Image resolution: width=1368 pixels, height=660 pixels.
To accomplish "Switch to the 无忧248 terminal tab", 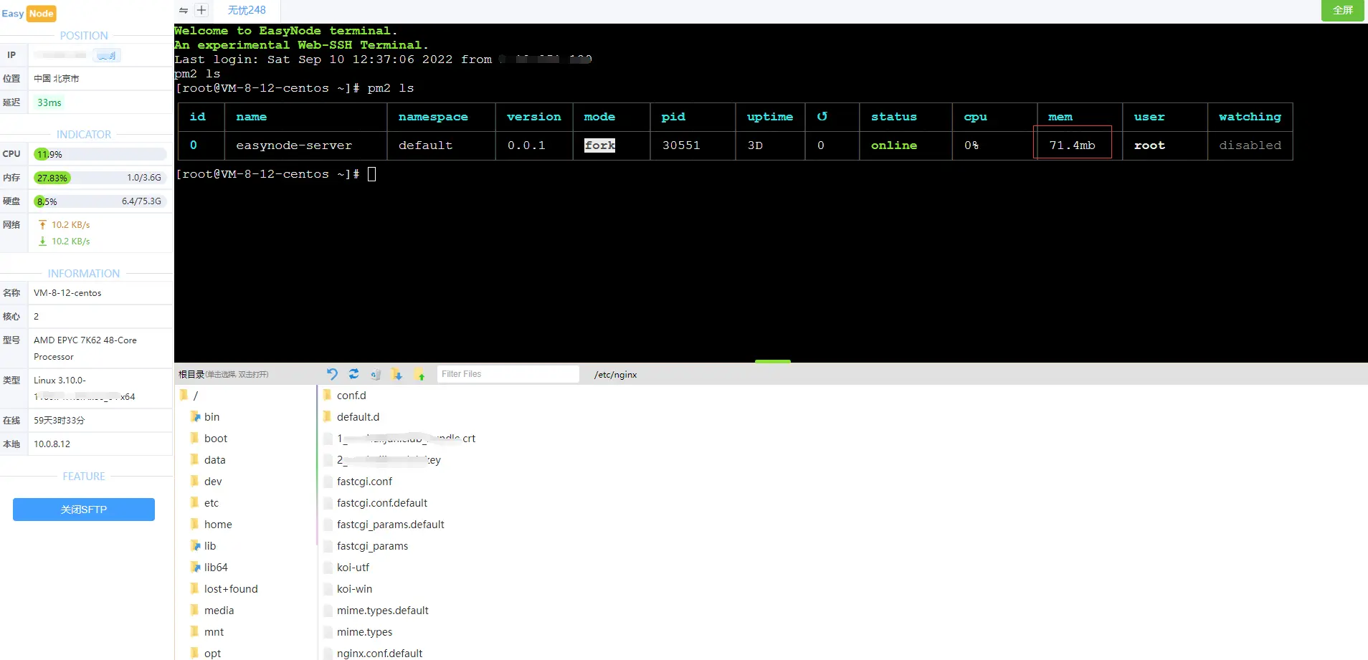I will [x=246, y=10].
